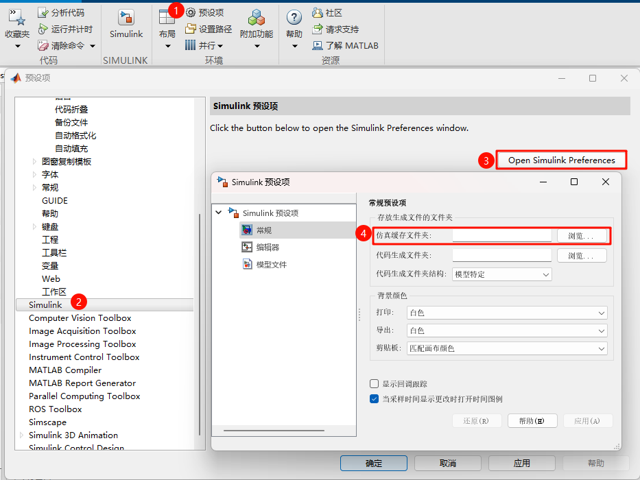Open the 导出 background color dropdown
The height and width of the screenshot is (480, 640).
(x=507, y=331)
